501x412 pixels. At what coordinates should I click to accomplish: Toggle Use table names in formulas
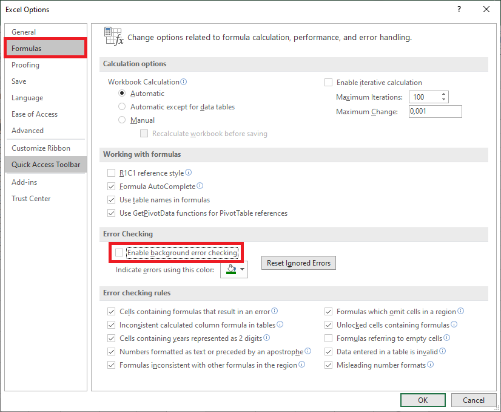111,200
